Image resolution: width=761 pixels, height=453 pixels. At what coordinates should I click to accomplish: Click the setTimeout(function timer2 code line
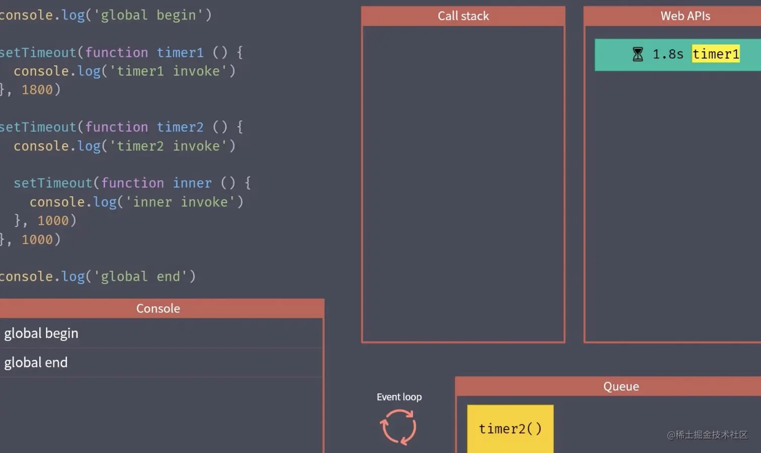(121, 127)
